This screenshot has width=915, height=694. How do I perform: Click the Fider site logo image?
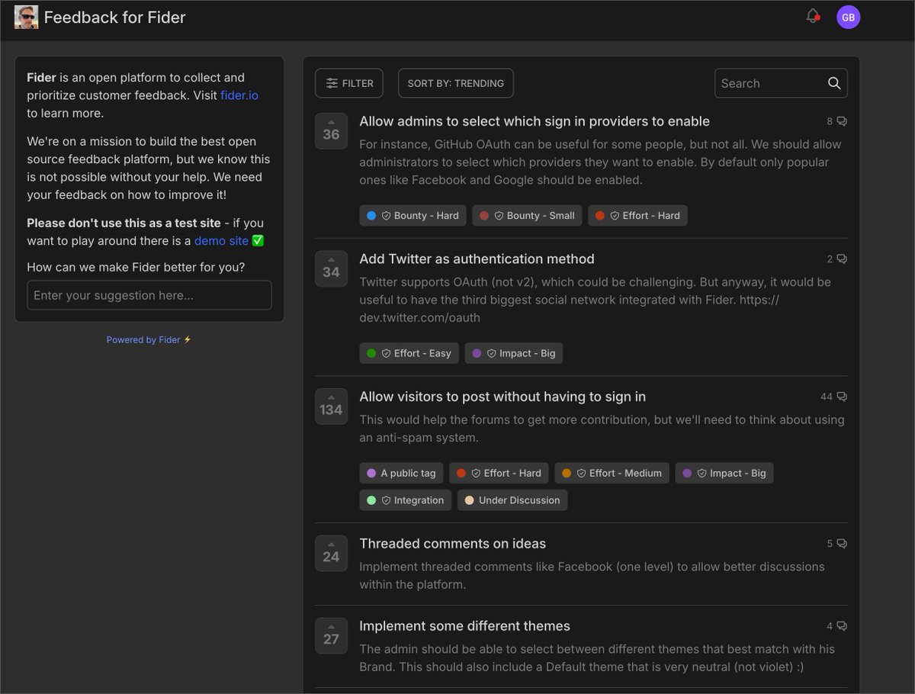point(26,16)
